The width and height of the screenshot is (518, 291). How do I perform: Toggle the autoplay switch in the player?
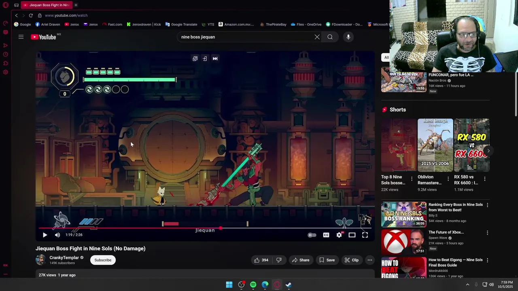(312, 235)
